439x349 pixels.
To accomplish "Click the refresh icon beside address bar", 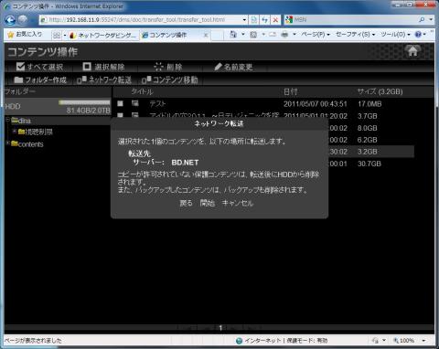I will 264,20.
